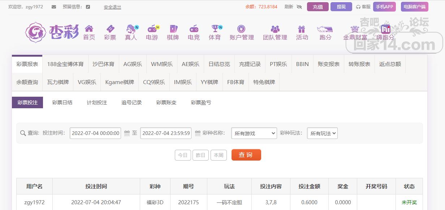This screenshot has width=445, height=210.
Task: Select the Kgame棋牌 tab
Action: coord(120,82)
